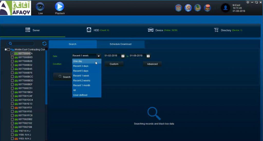Click the HDD disk icon

[89, 30]
